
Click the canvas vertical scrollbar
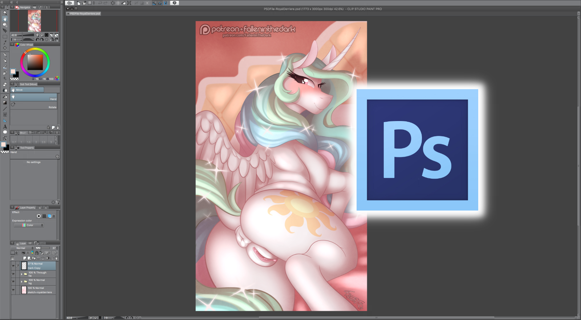click(x=579, y=165)
